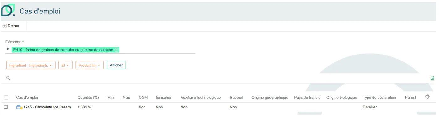Click the Non value under Auxiliaire technologique
Image resolution: width=439 pixels, height=116 pixels.
(x=184, y=107)
